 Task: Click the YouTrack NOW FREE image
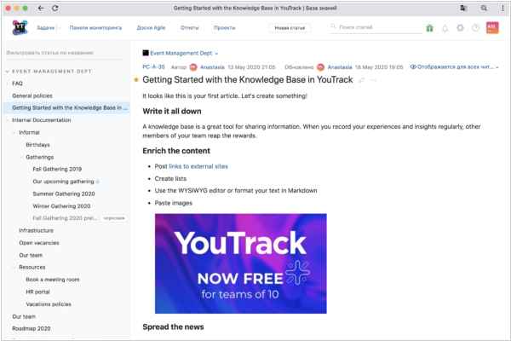[240, 263]
